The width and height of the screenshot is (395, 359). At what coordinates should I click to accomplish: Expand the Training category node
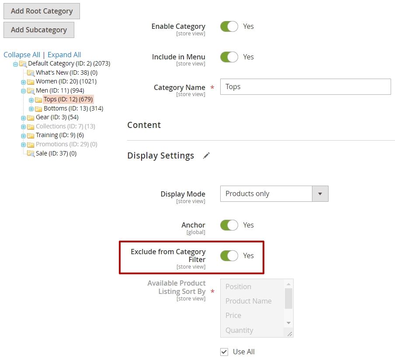[x=23, y=136]
